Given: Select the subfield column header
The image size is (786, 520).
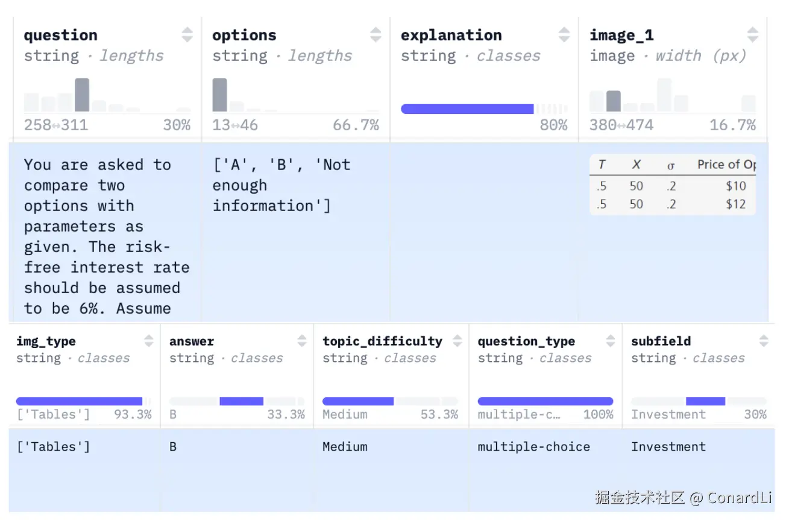Looking at the screenshot, I should coord(660,340).
